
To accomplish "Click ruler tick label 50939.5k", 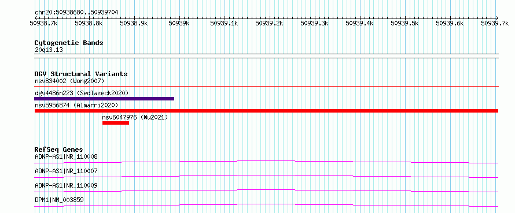I will pos(405,23).
